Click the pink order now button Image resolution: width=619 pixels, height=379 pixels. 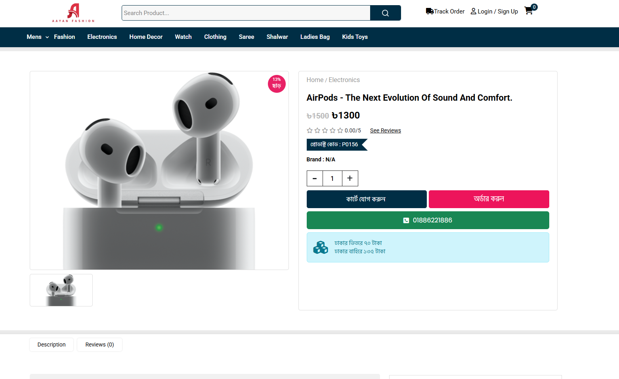coord(489,199)
